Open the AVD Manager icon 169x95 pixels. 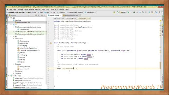pyautogui.click(x=149, y=12)
